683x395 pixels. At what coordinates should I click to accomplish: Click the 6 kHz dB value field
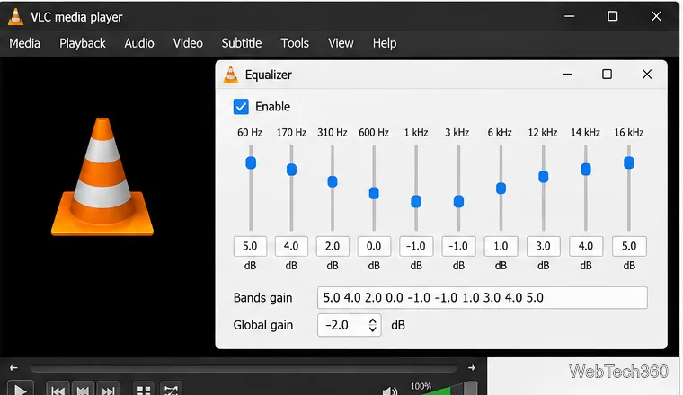tap(501, 246)
